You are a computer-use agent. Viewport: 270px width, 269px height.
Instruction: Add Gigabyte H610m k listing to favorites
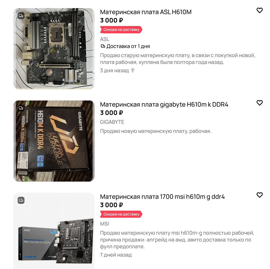(259, 103)
